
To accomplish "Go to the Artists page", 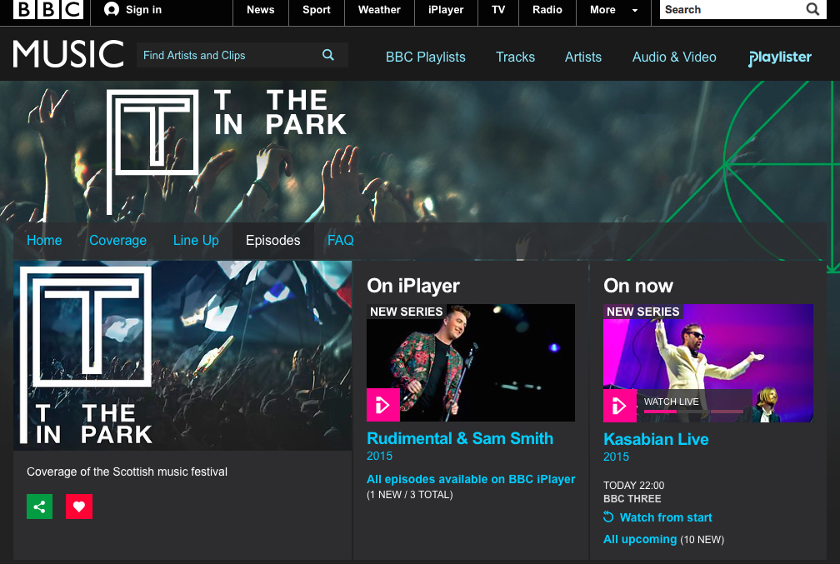I will [582, 57].
